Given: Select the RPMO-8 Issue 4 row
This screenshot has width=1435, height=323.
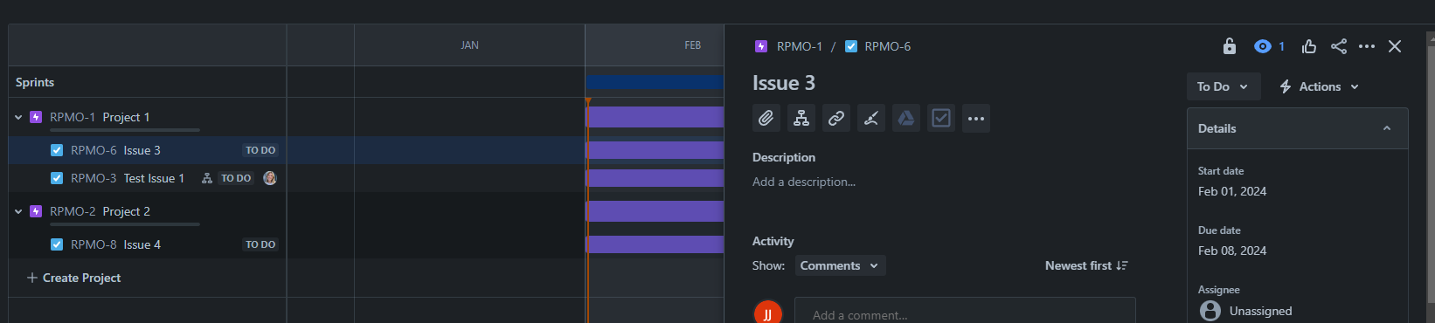Looking at the screenshot, I should click(148, 244).
